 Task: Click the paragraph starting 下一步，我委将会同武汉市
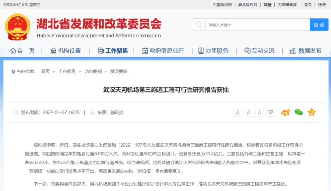pos(161,184)
